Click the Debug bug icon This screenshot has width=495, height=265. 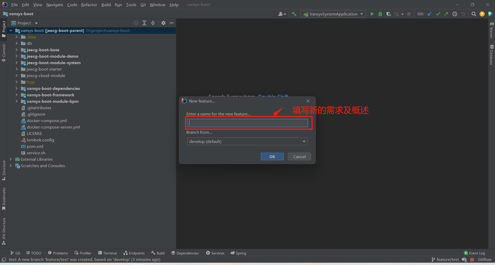[x=380, y=14]
